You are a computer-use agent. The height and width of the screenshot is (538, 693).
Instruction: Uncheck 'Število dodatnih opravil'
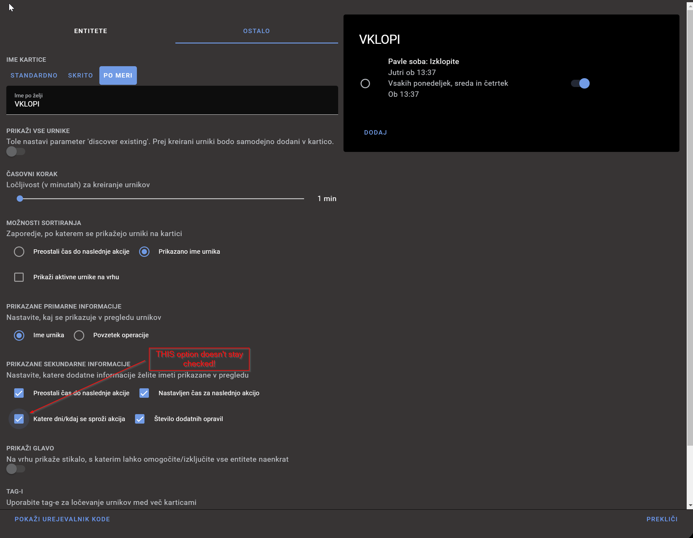click(x=140, y=419)
